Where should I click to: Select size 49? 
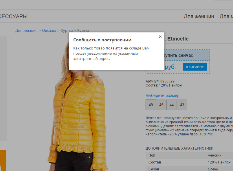point(151,105)
